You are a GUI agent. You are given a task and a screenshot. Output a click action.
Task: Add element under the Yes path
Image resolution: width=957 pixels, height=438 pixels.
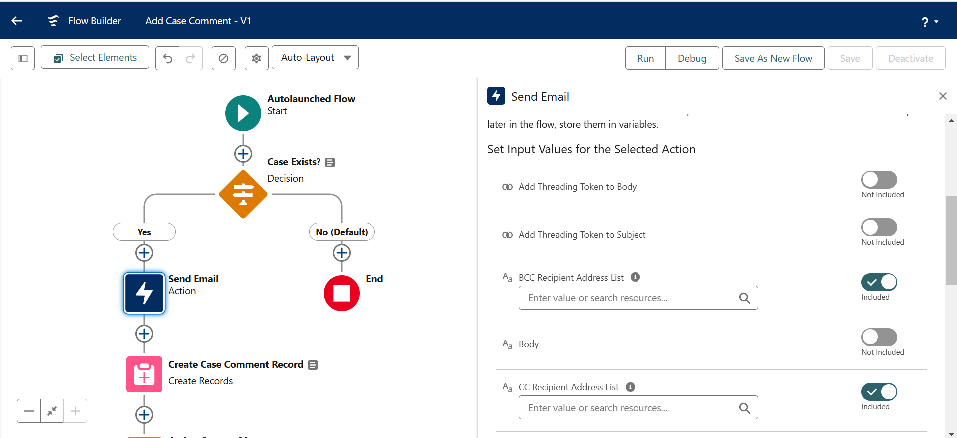(144, 253)
